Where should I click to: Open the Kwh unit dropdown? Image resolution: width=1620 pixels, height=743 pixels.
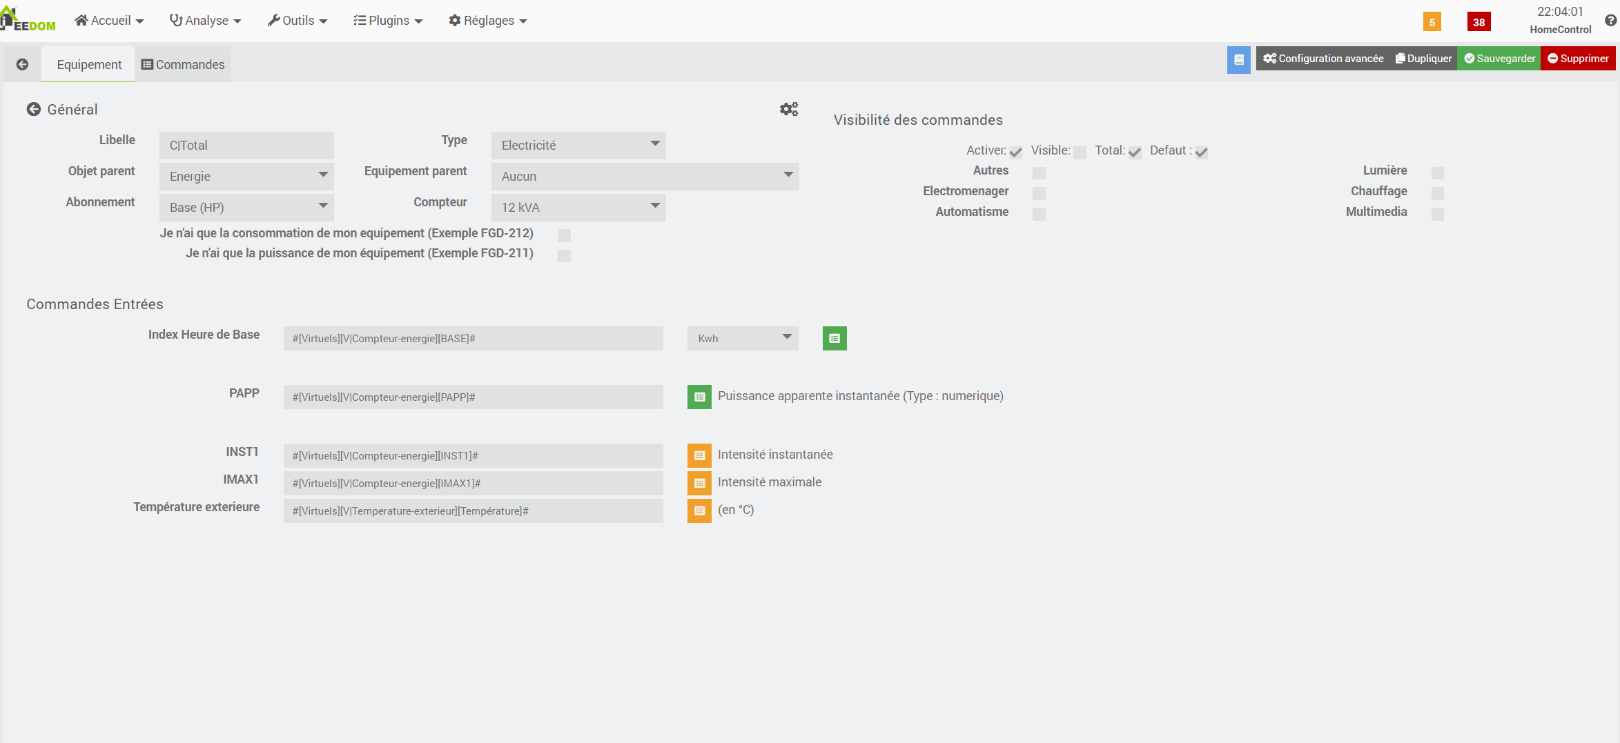tap(743, 339)
